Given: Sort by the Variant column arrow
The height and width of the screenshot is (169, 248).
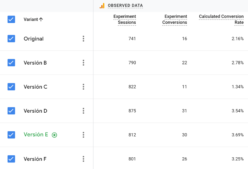Looking at the screenshot, I should tap(41, 20).
